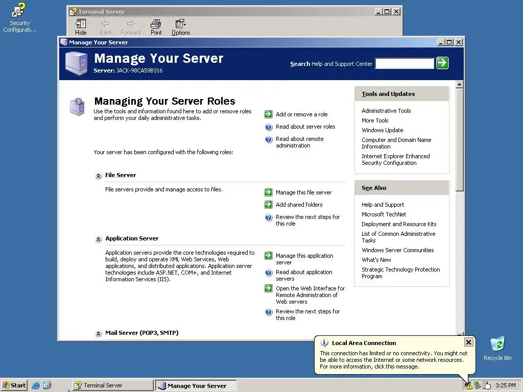Screen dimensions: 523x392
Task: Click More Tools link
Action: (x=375, y=120)
